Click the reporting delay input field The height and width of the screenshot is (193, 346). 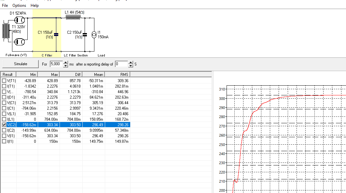121,64
